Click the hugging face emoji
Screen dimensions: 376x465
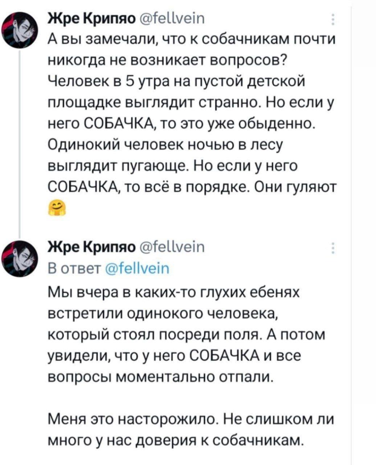(x=56, y=208)
